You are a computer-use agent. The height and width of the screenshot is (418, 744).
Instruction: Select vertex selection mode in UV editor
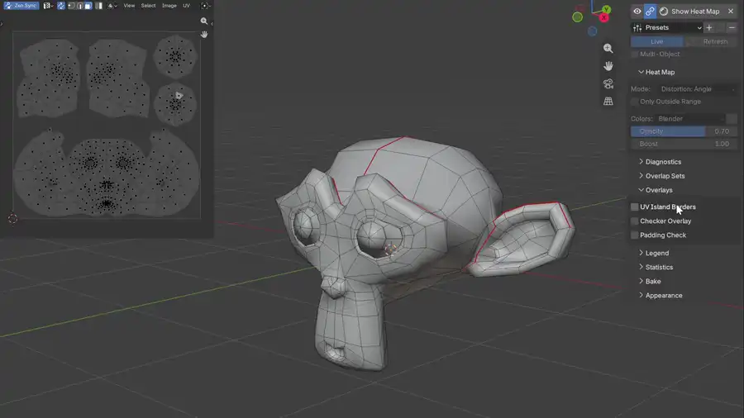[72, 6]
